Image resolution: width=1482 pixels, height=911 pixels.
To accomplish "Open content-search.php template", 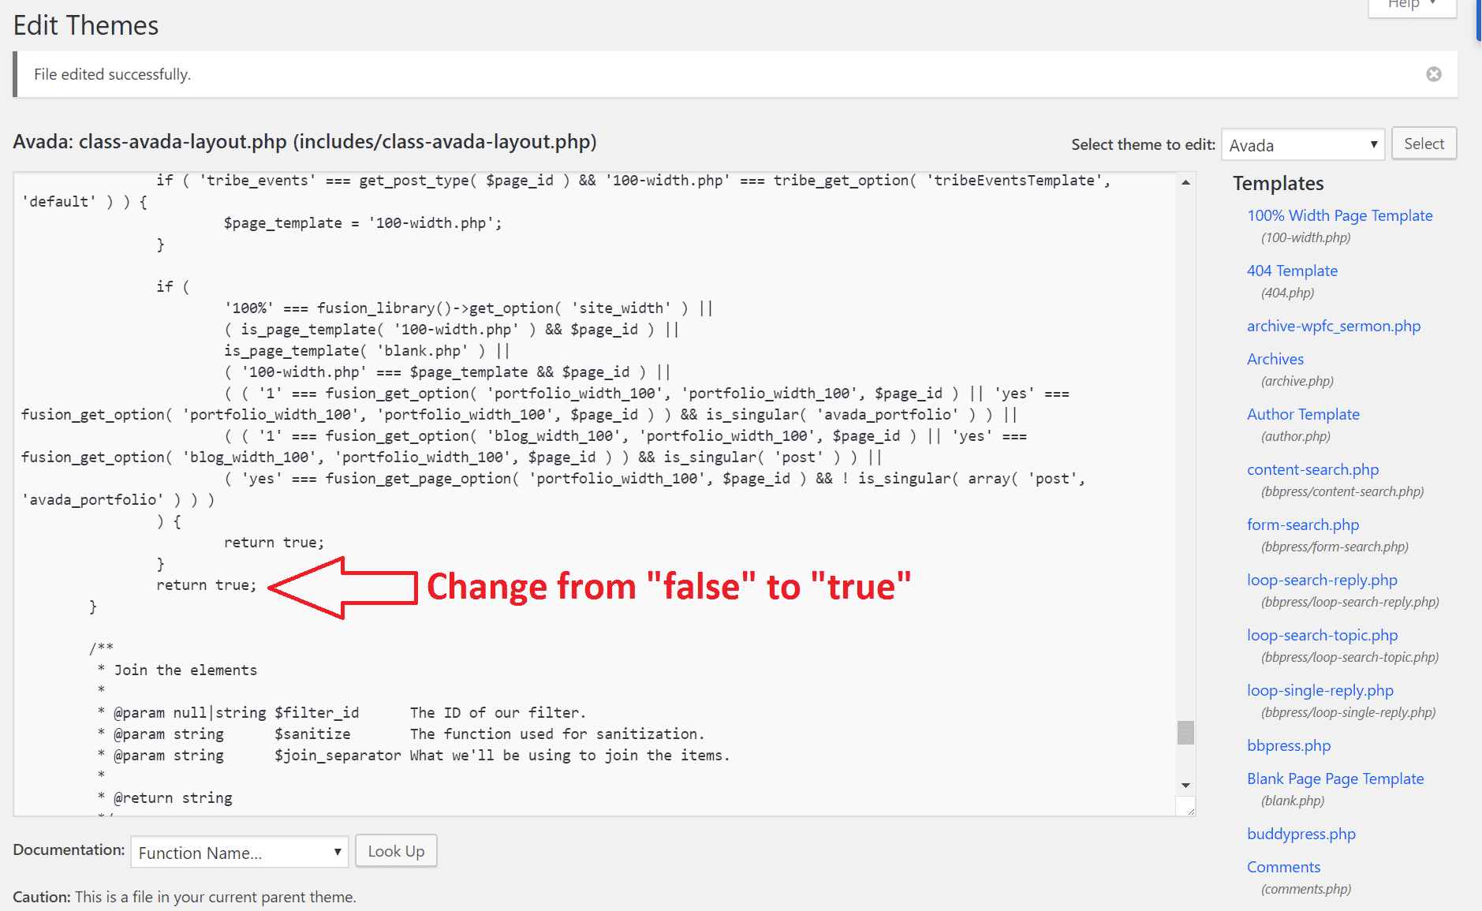I will 1312,469.
